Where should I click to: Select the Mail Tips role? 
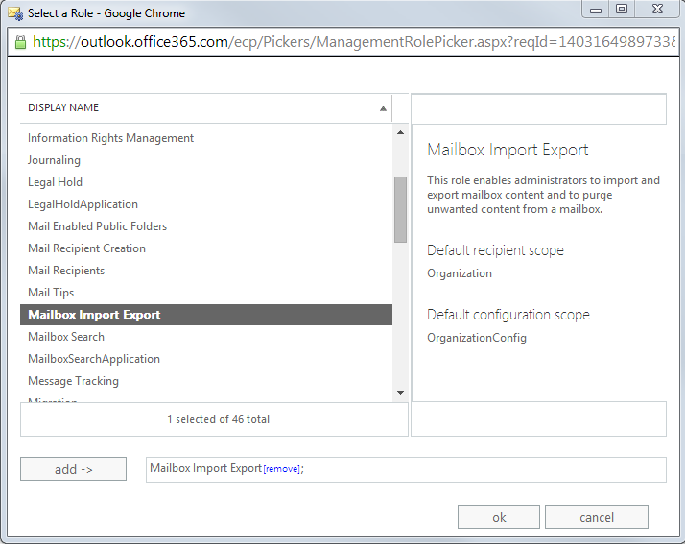(206, 293)
